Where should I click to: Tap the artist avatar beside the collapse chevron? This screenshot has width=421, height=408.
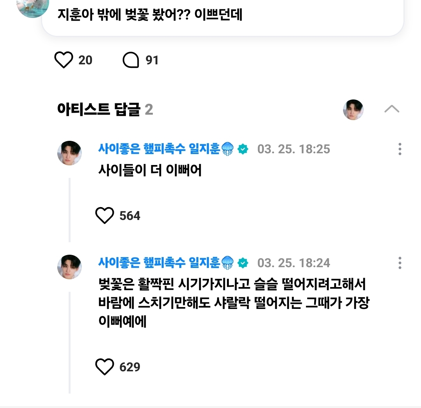(353, 110)
